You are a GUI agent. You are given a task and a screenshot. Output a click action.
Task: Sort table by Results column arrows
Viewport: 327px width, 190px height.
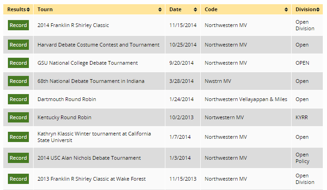pyautogui.click(x=28, y=9)
